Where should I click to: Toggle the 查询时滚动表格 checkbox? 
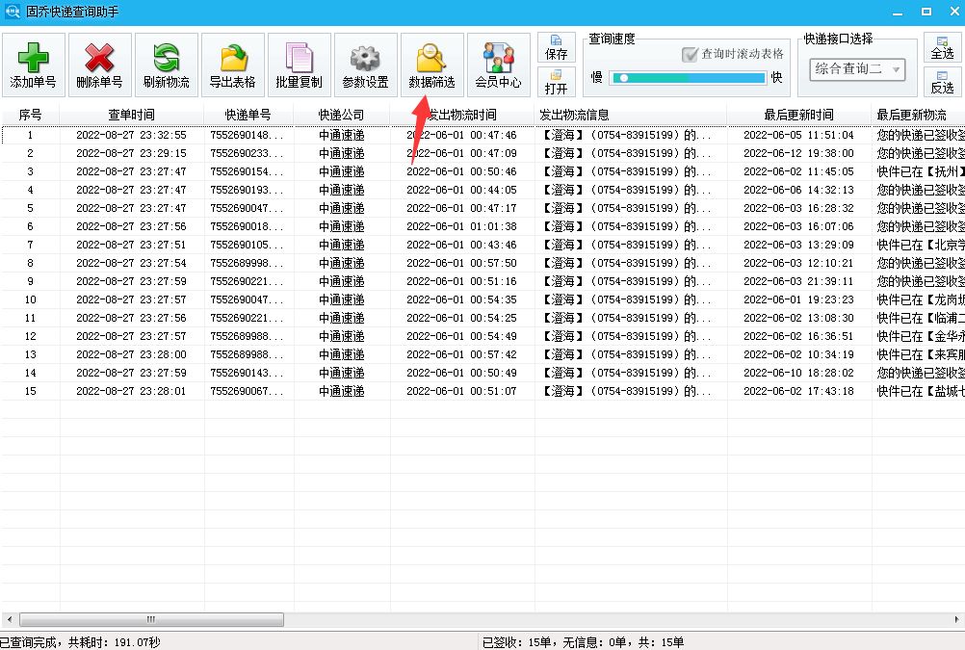[x=690, y=55]
